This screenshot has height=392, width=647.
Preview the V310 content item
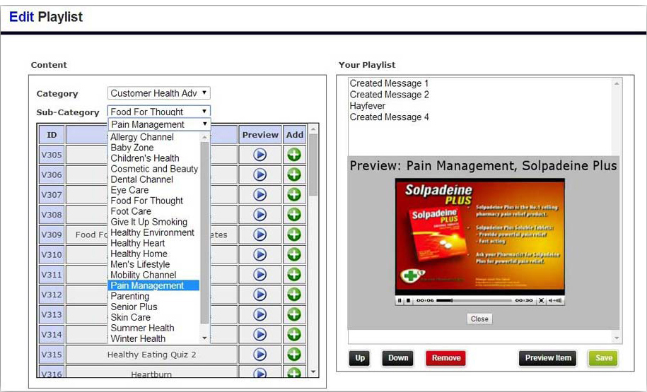click(x=260, y=254)
